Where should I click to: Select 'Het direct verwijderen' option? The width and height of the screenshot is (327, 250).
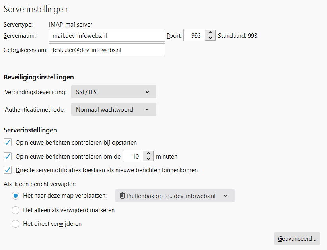click(x=15, y=223)
